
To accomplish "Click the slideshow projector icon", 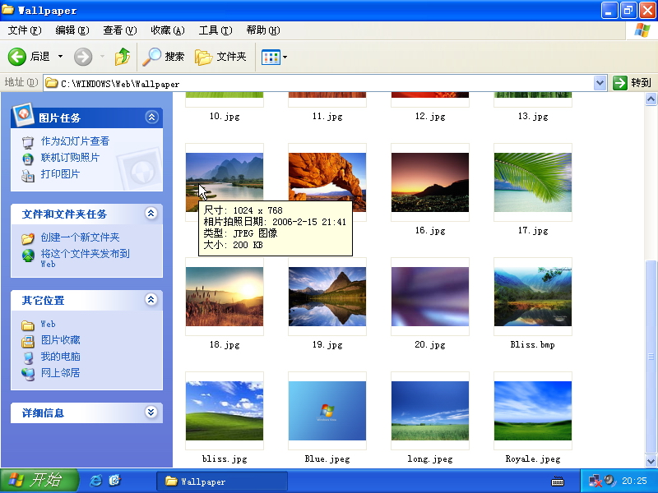I will click(x=28, y=142).
